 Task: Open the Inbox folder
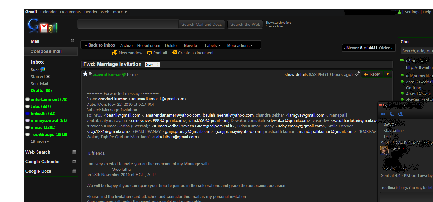pos(37,62)
